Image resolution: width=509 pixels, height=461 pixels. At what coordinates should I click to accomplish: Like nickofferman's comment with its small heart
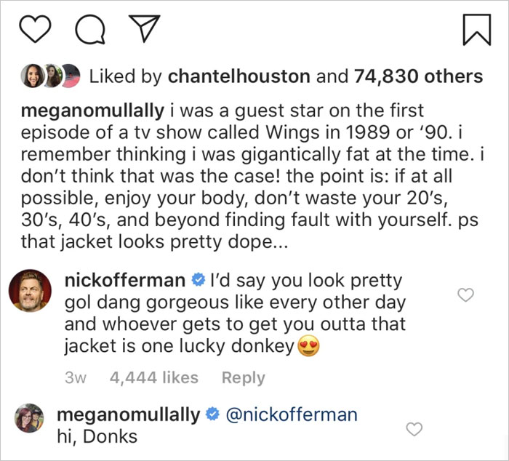coord(465,294)
